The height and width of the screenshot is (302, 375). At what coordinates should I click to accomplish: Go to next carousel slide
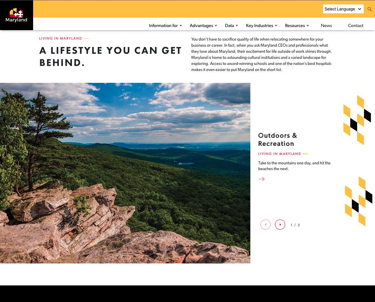(x=280, y=225)
